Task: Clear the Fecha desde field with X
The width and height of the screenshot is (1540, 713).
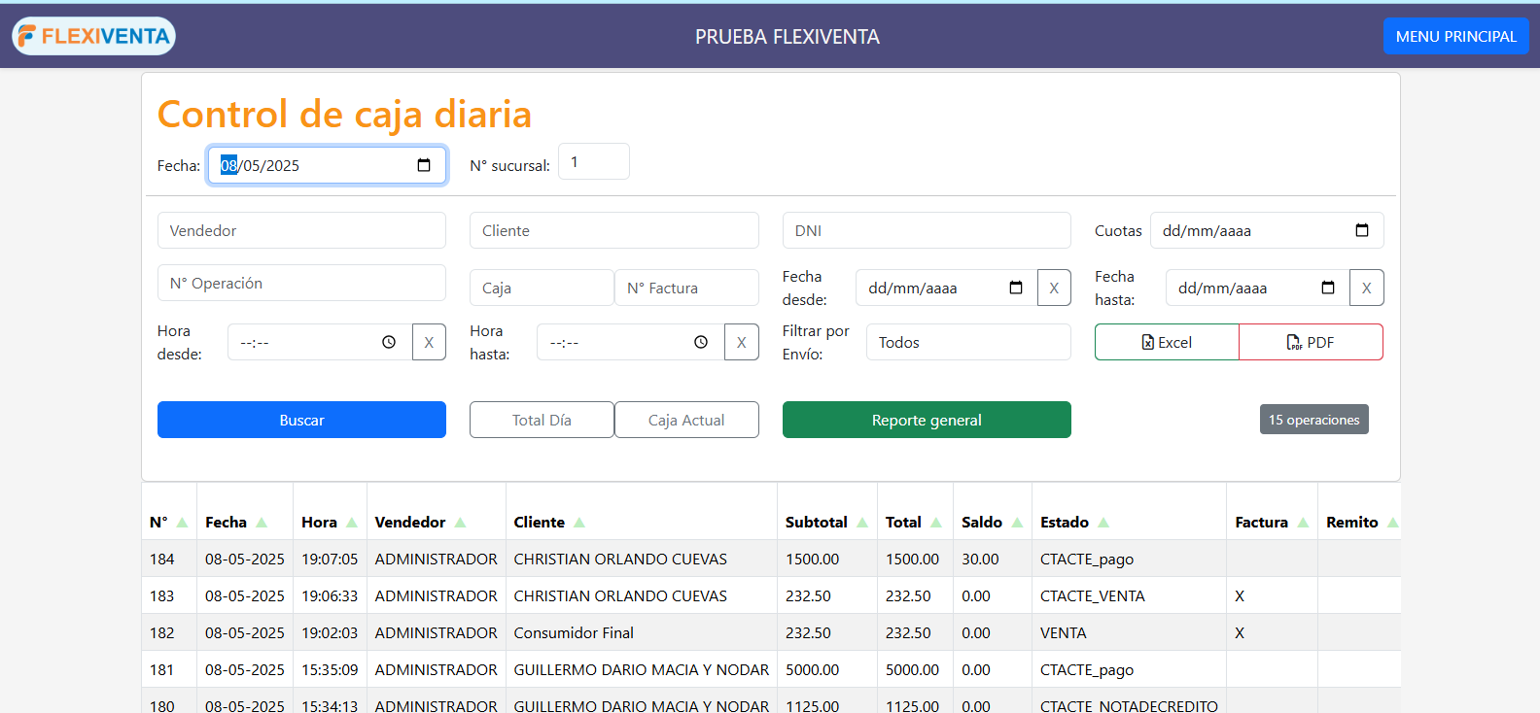Action: click(1054, 288)
